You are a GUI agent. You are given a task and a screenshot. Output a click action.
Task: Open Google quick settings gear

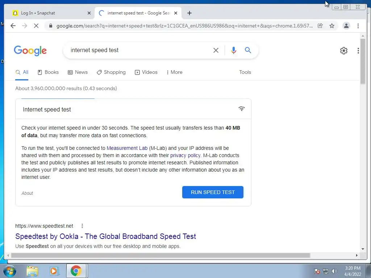[x=343, y=51]
